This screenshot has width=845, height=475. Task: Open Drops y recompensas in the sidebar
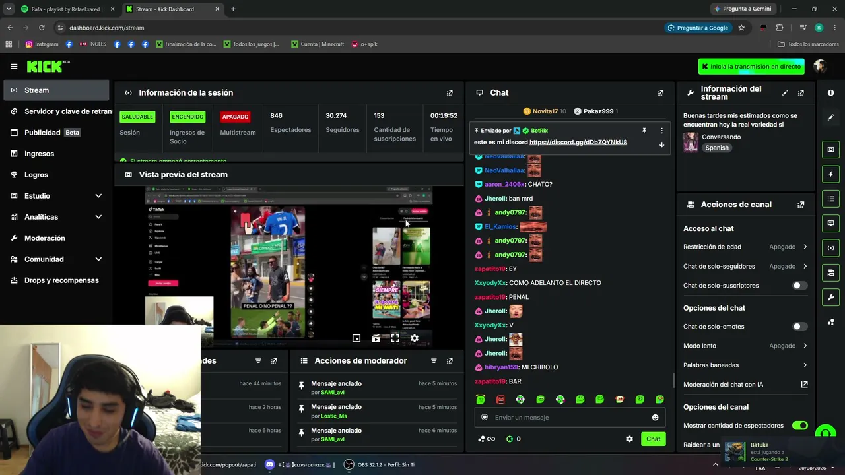tap(56, 280)
